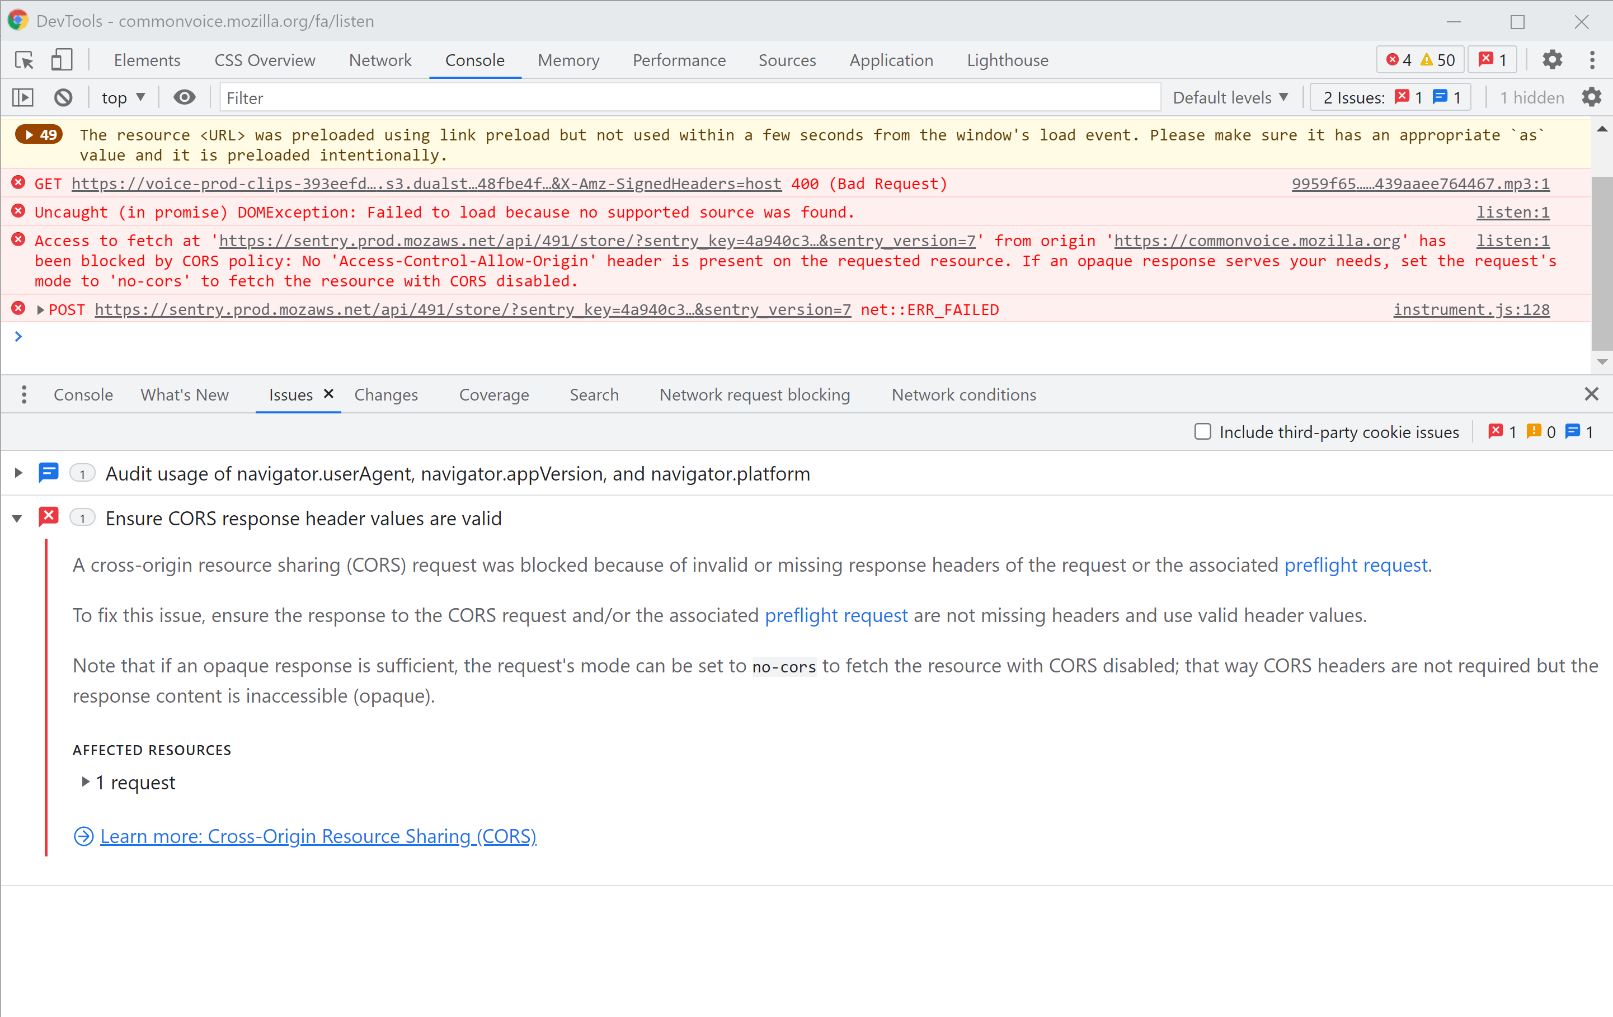Switch to the Elements tab
Image resolution: width=1613 pixels, height=1017 pixels.
[x=147, y=60]
